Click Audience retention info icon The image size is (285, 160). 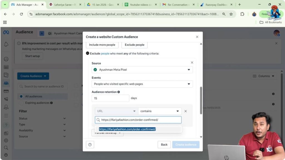[119, 92]
